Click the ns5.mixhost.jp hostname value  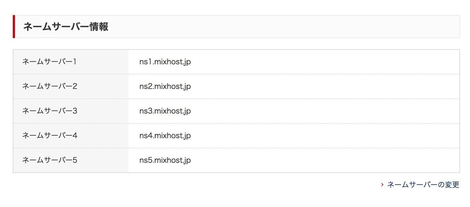pos(165,160)
